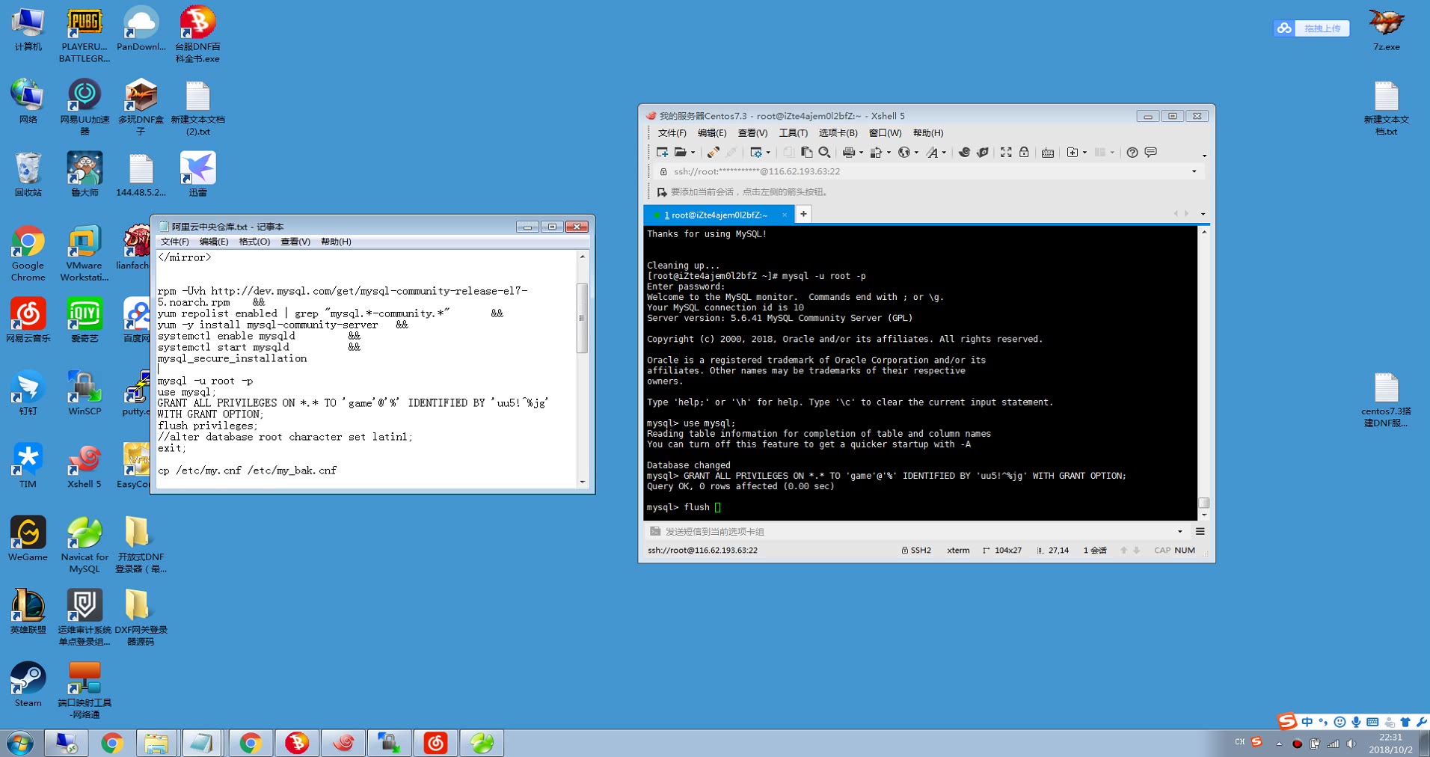Screen dimensions: 1430x757
Task: Click the Print icon in Xshell
Action: 848,153
